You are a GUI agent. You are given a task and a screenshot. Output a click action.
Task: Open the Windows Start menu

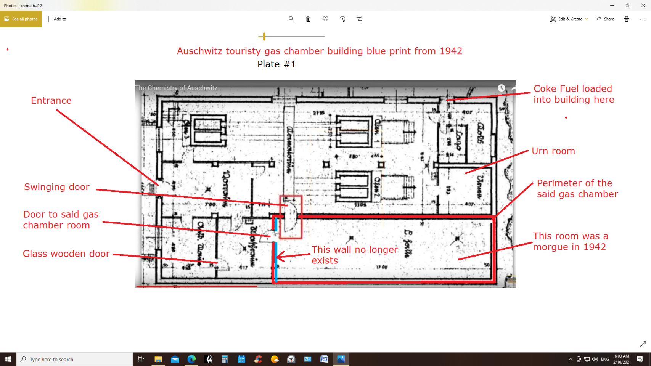[x=8, y=359]
